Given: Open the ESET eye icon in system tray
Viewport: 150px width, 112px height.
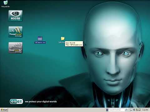Looking at the screenshot, I should (x=134, y=110).
